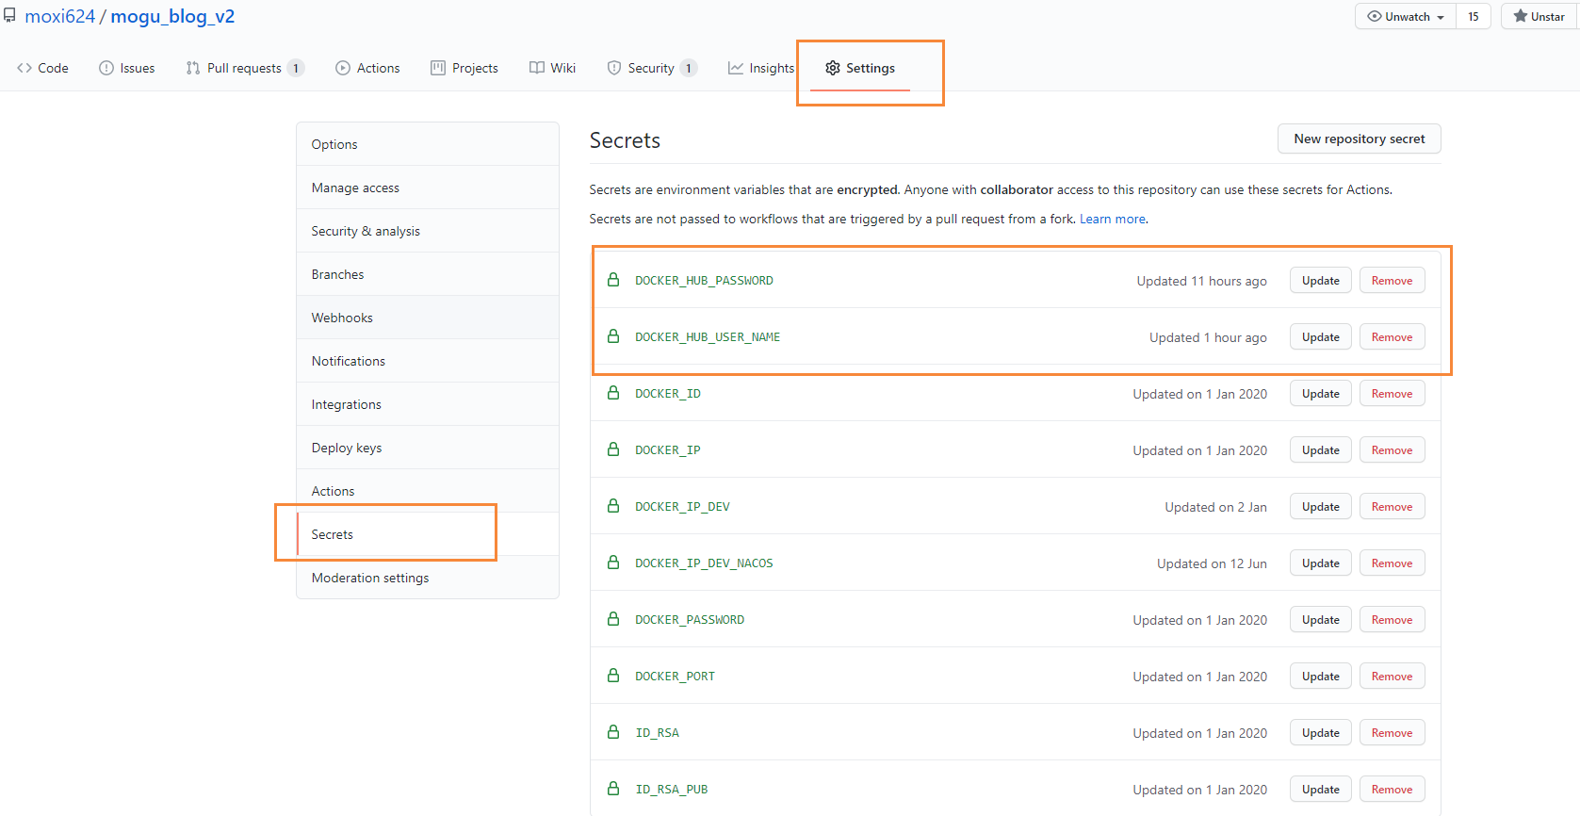Viewport: 1580px width, 816px height.
Task: Update the ID_RSA_PUB secret
Action: coord(1321,789)
